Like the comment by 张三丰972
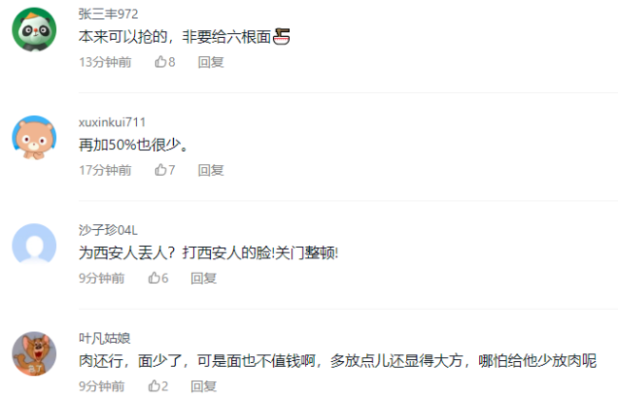The width and height of the screenshot is (618, 399). 164,62
